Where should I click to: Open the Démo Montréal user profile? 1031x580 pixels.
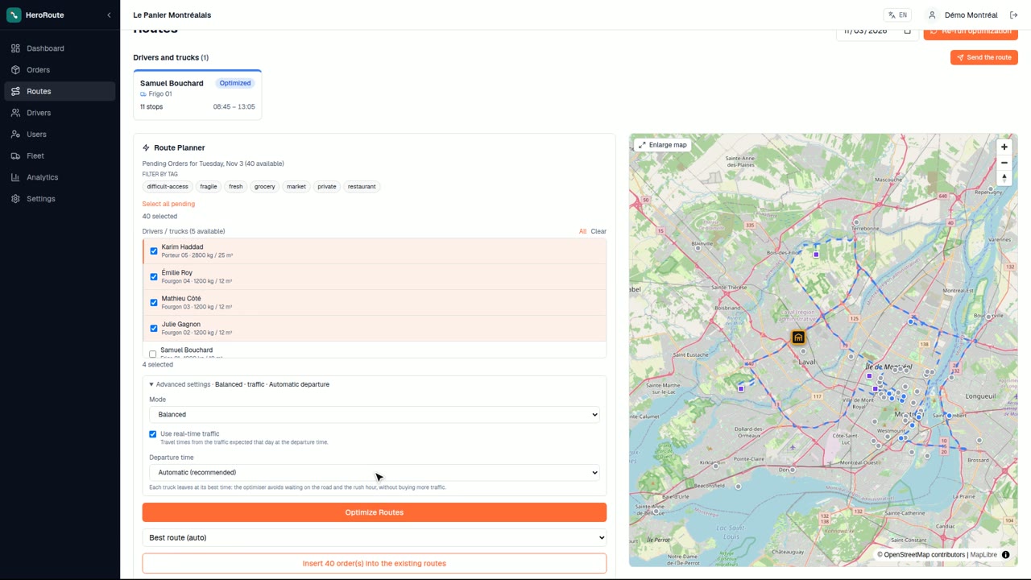click(962, 15)
